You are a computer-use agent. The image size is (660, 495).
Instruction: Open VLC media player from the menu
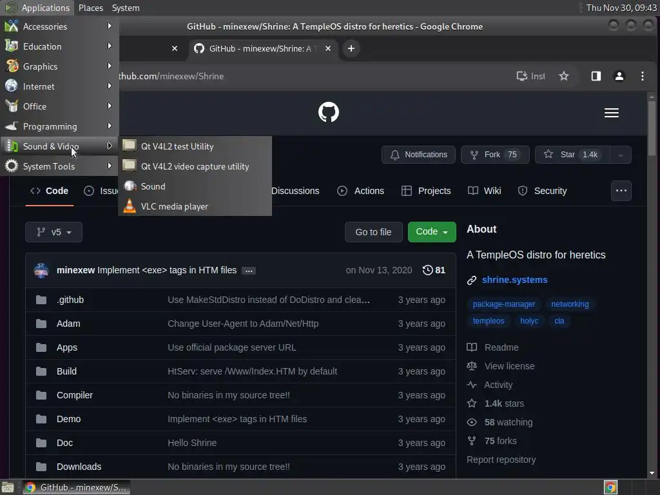pos(195,206)
